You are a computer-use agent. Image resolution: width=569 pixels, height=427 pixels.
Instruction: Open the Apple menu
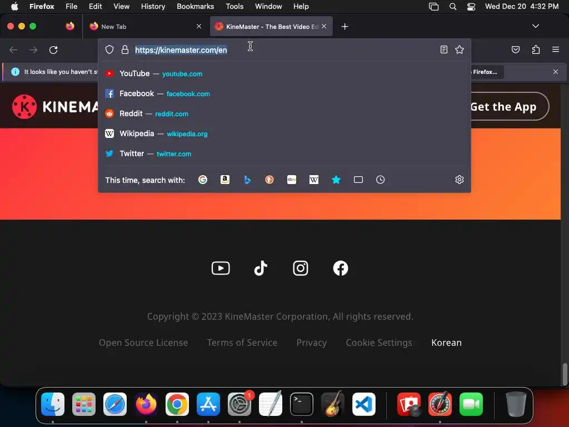(14, 6)
